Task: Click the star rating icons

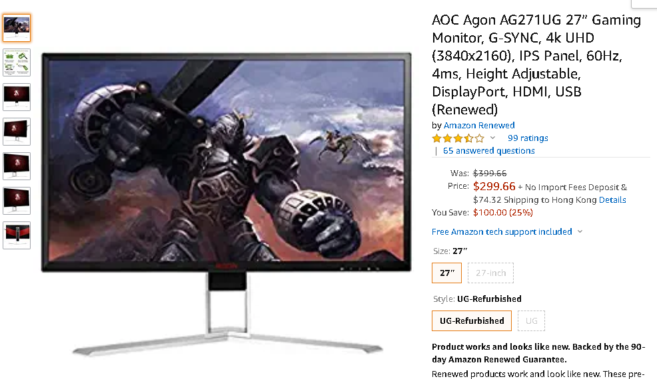Action: 458,138
